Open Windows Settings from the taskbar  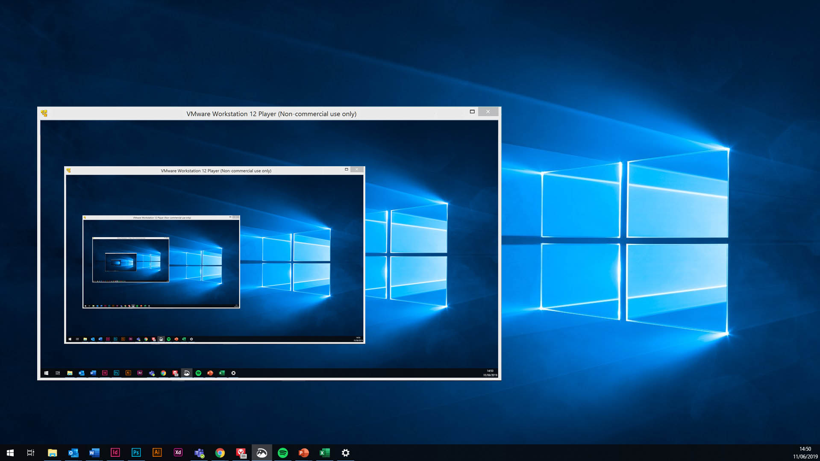point(345,452)
